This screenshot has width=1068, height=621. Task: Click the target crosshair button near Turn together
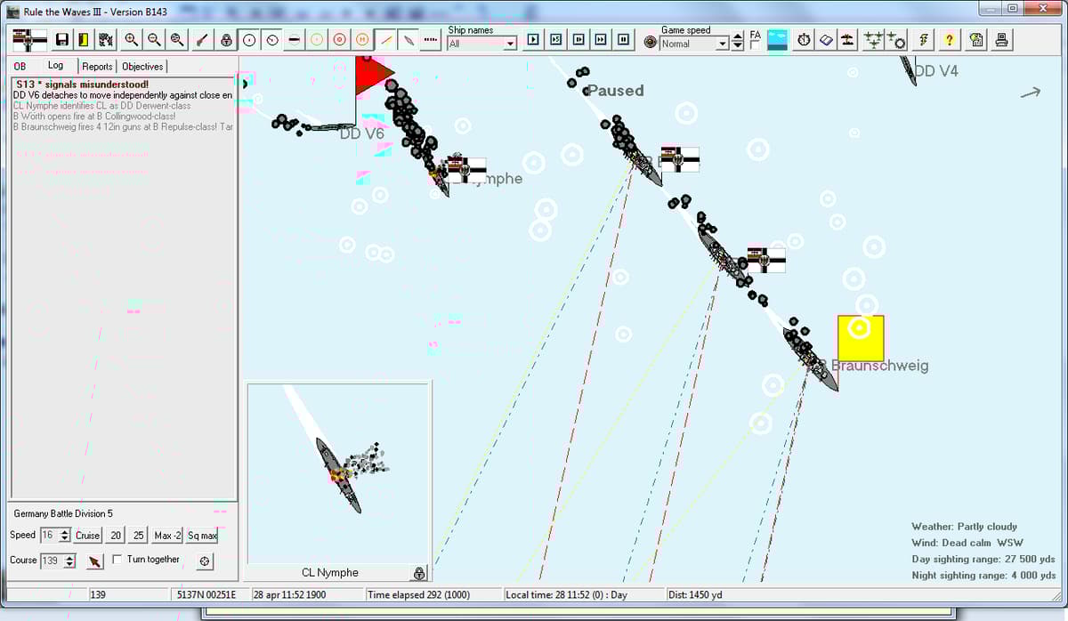[x=205, y=561]
